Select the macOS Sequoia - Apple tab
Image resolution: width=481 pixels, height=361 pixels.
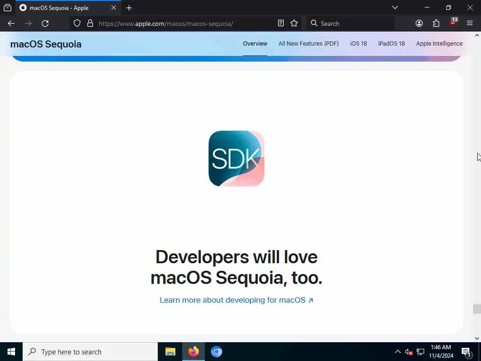(x=68, y=8)
